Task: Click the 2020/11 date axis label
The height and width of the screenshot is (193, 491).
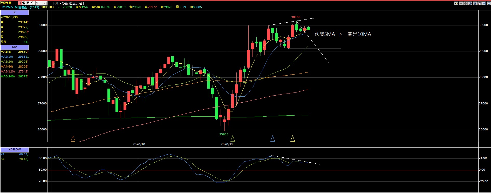Action: pyautogui.click(x=227, y=144)
